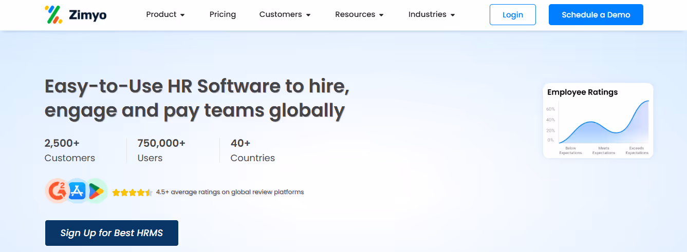Click the Zimyo logo

point(76,15)
